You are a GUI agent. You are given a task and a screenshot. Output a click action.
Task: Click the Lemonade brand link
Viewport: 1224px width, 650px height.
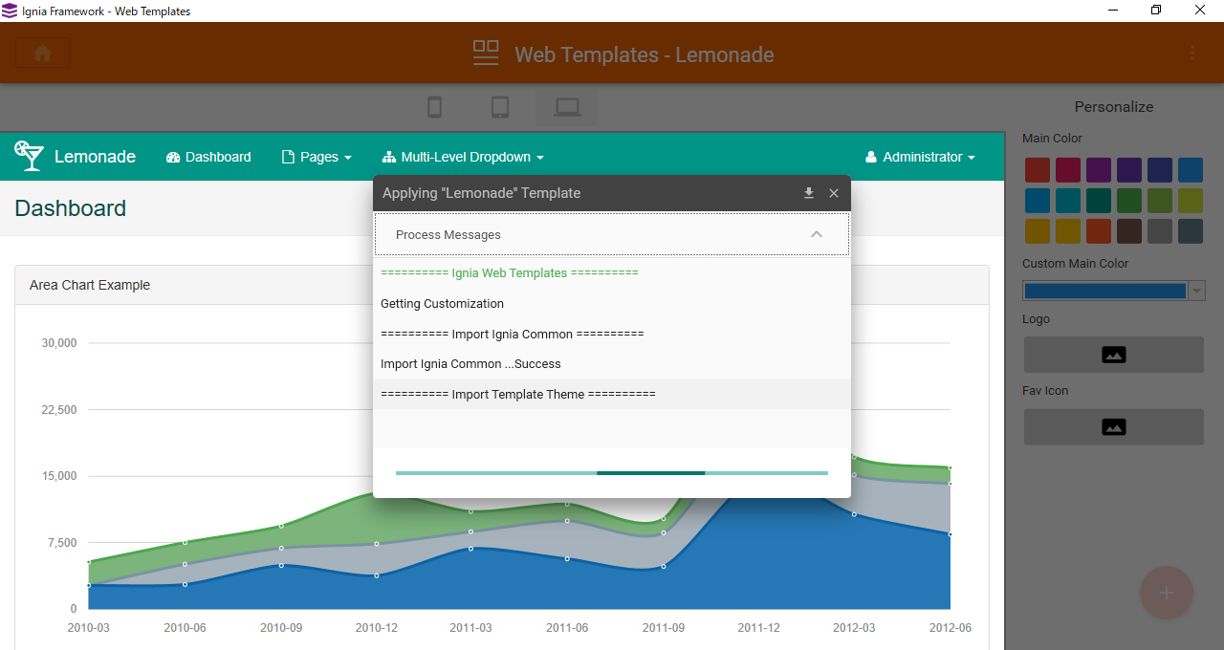[x=95, y=157]
